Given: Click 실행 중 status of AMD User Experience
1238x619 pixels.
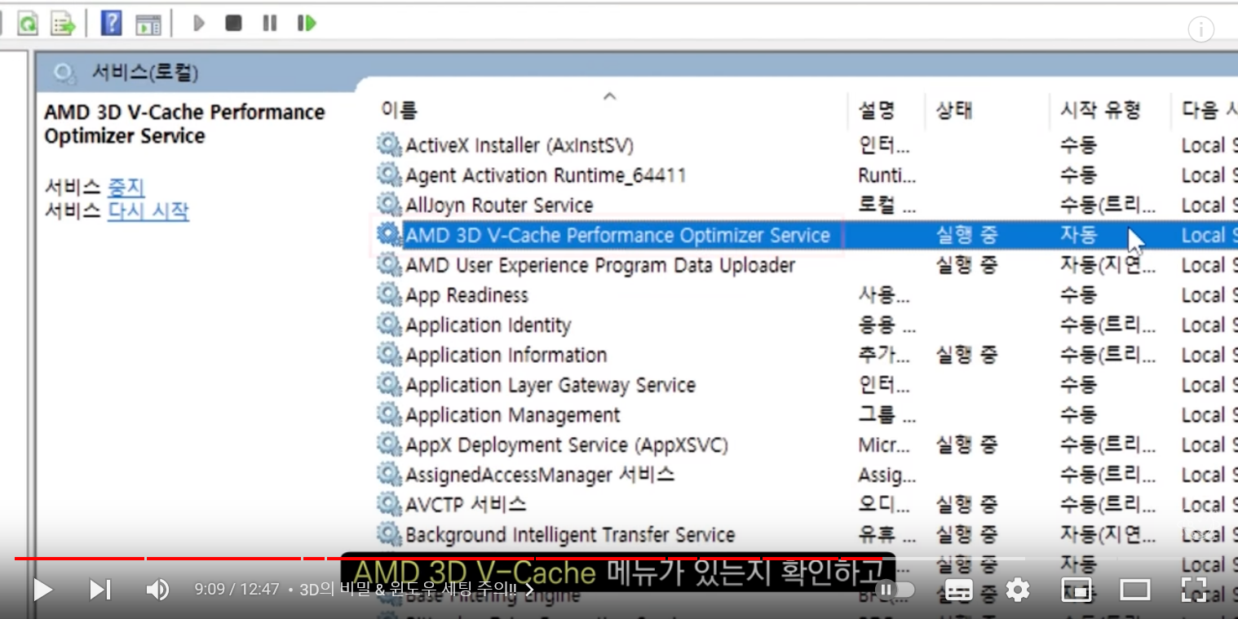Looking at the screenshot, I should click(x=966, y=265).
